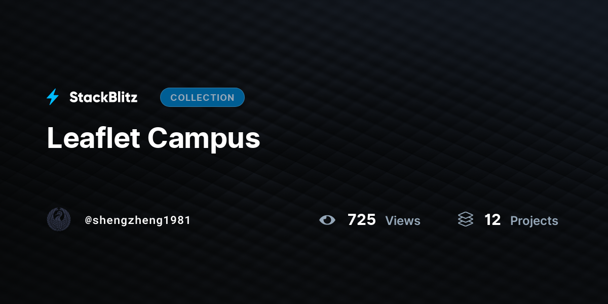This screenshot has width=608, height=304.
Task: Open the shengzheng1981 profile avatar
Action: 59,219
